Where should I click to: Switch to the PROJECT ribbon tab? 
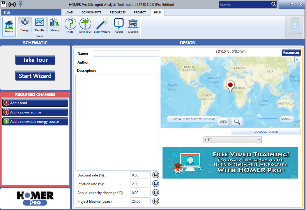pos(140,12)
